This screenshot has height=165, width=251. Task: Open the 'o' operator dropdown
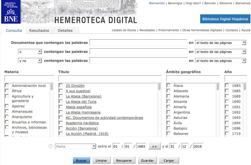(30, 52)
